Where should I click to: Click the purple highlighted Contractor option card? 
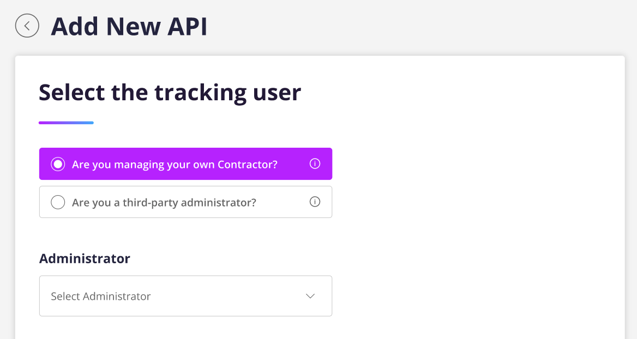185,164
